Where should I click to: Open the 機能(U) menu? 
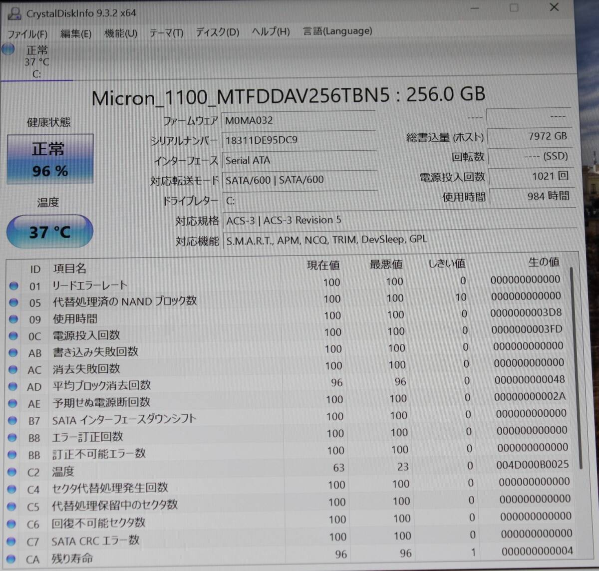(x=120, y=31)
